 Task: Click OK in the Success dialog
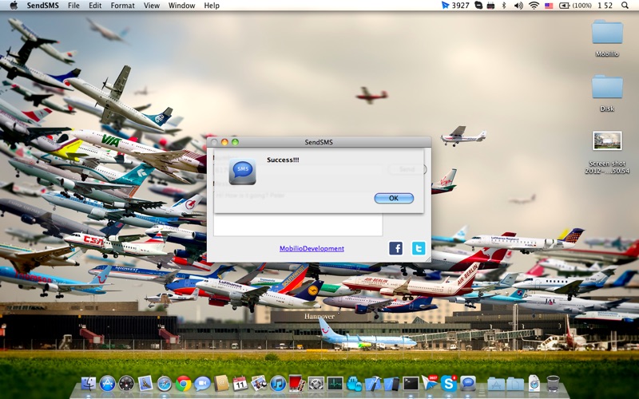click(x=394, y=198)
